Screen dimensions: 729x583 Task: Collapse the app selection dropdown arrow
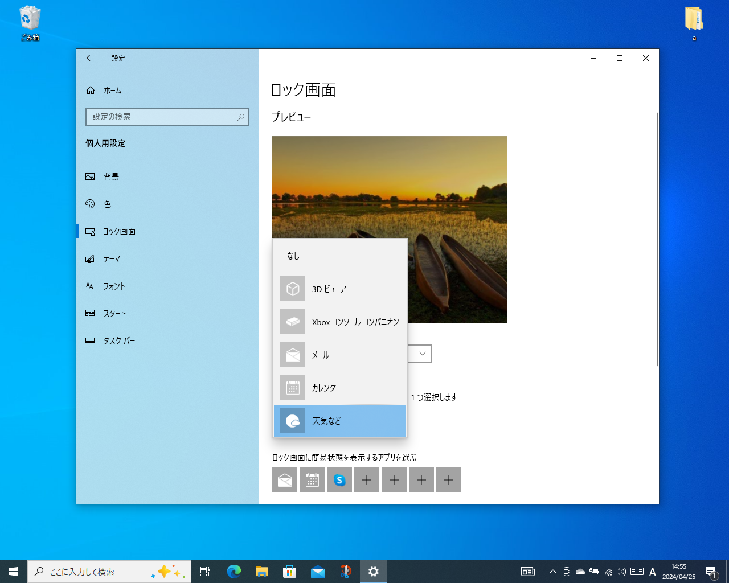tap(421, 354)
